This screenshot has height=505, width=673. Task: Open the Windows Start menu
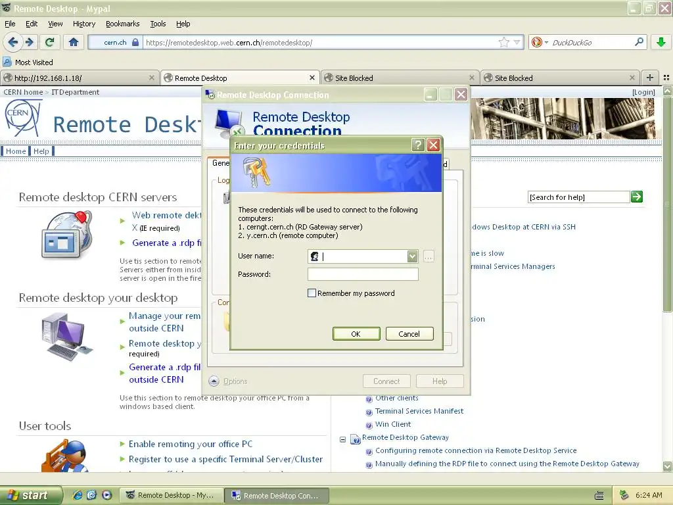pos(30,495)
